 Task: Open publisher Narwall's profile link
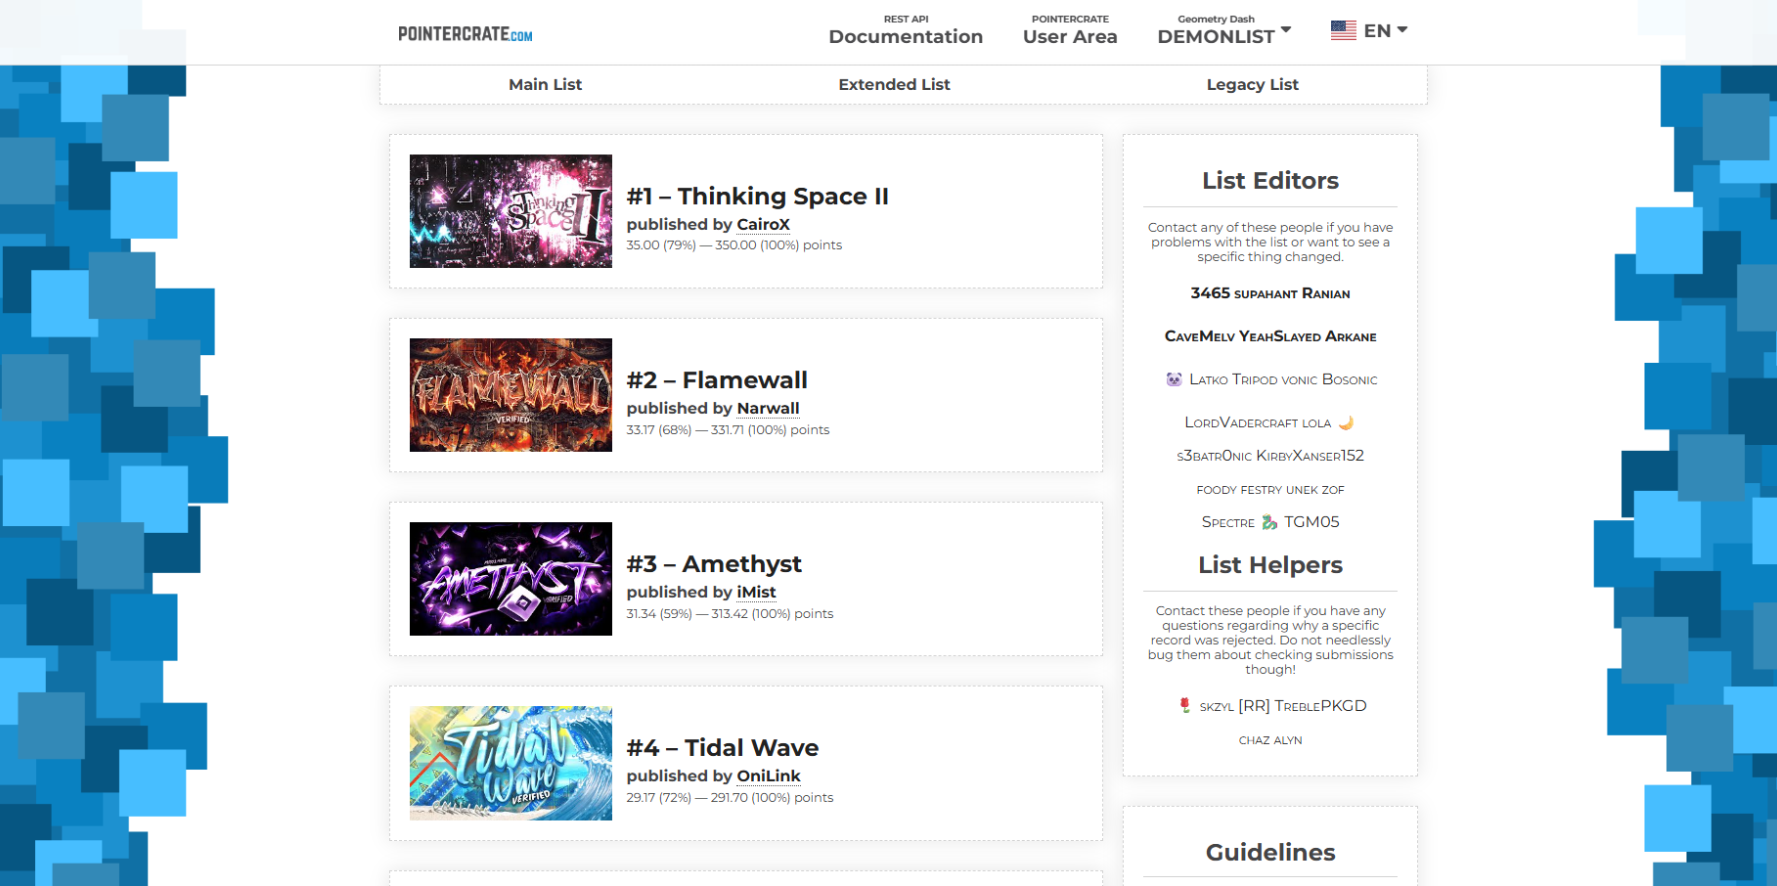point(768,409)
